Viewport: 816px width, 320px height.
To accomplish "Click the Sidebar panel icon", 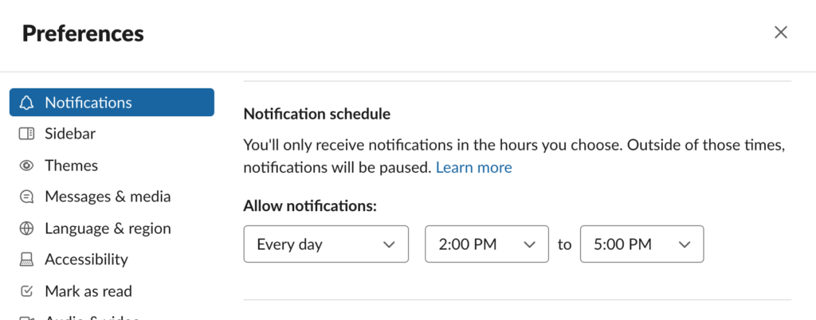I will (x=26, y=134).
